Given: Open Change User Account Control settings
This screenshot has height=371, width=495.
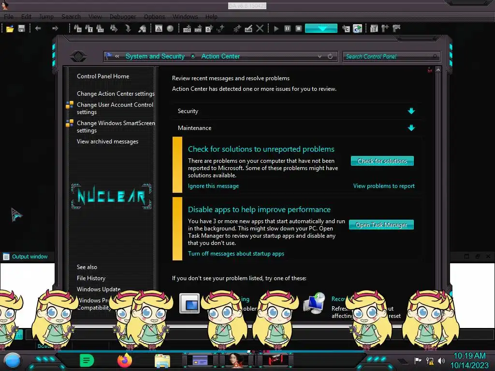Looking at the screenshot, I should (115, 108).
